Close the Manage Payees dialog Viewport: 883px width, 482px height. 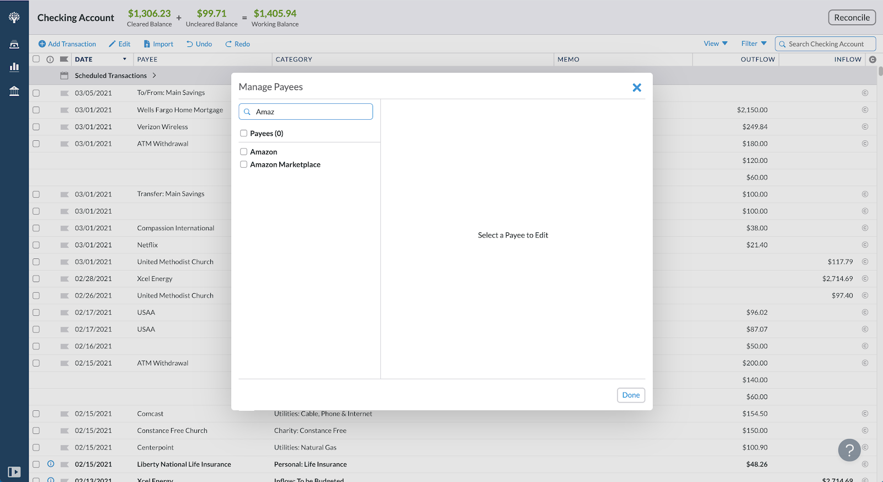[637, 87]
